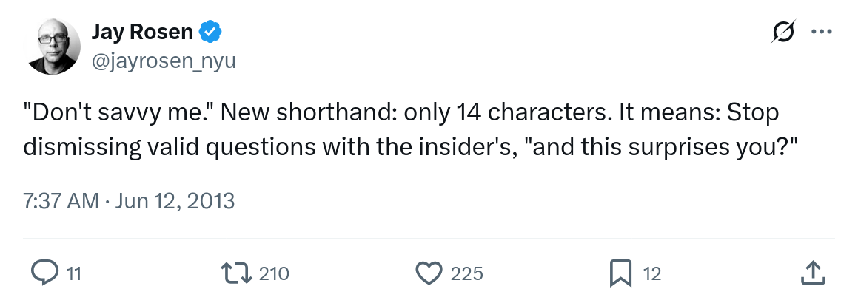Click the like count 225
Screen dimensions: 858x306
click(x=466, y=274)
